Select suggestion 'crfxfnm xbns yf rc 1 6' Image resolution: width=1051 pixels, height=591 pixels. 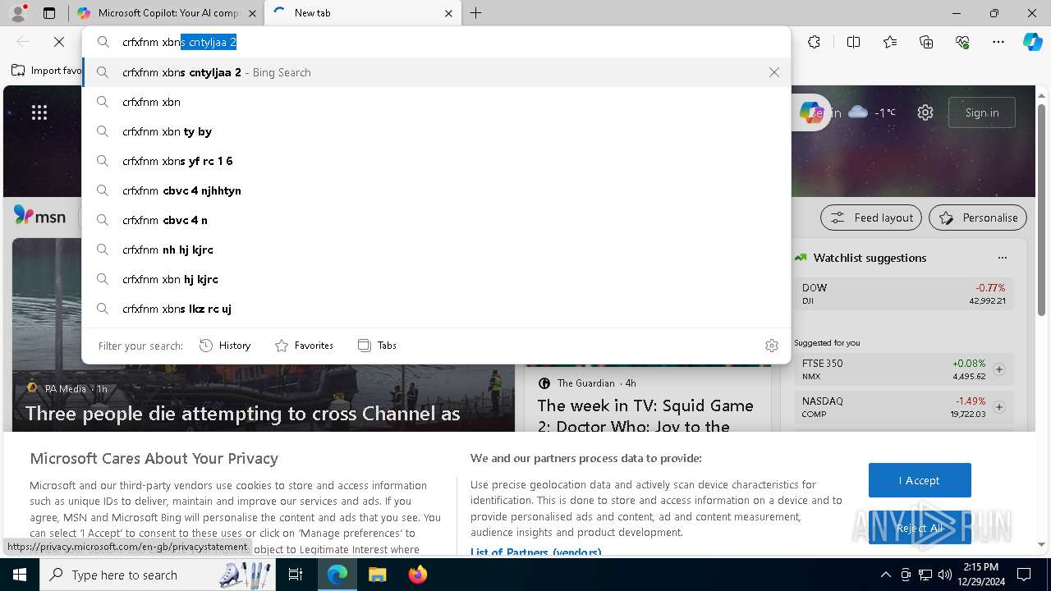tap(436, 161)
